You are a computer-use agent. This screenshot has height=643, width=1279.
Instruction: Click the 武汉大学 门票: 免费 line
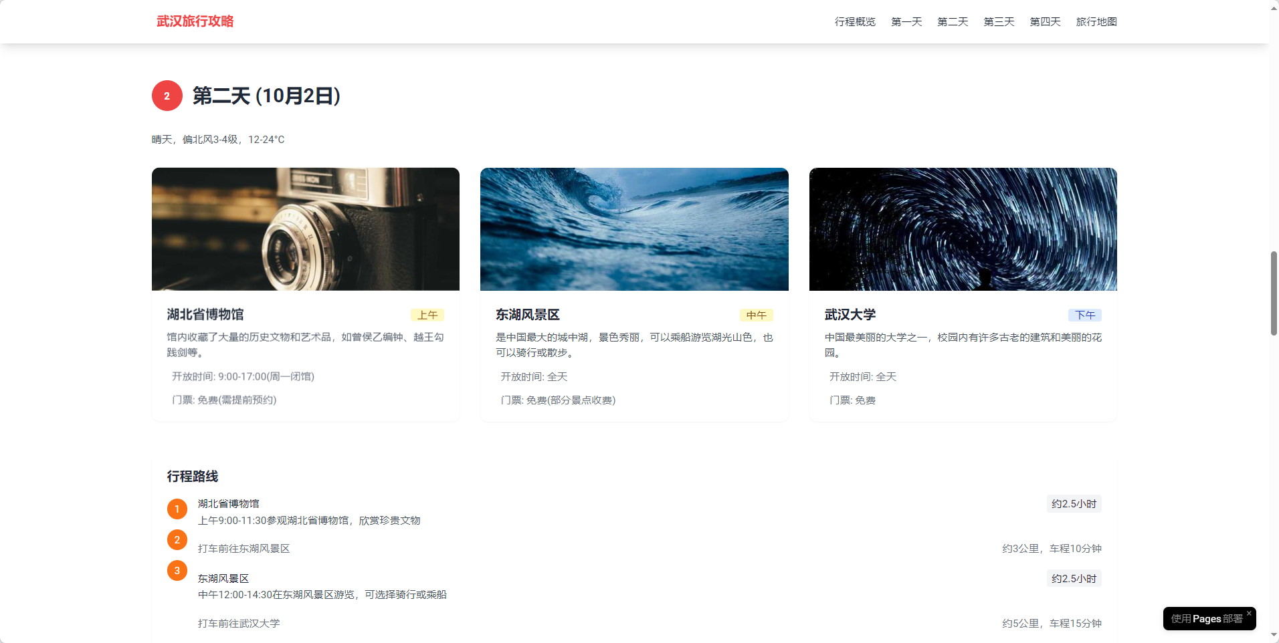click(x=852, y=400)
